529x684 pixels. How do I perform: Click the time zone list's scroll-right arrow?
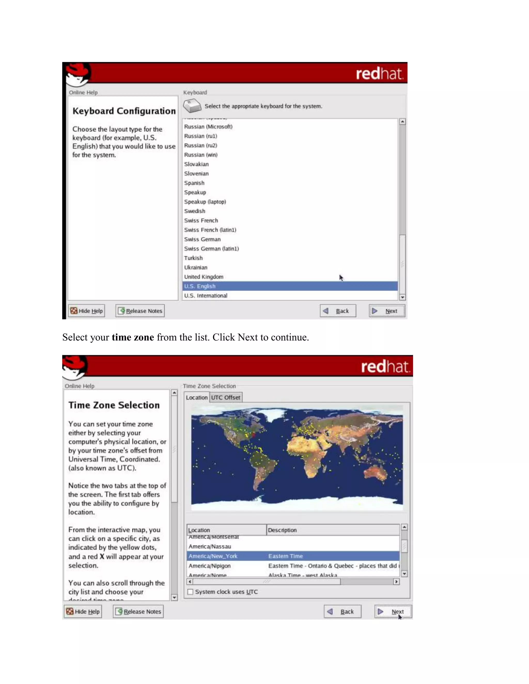(396, 582)
